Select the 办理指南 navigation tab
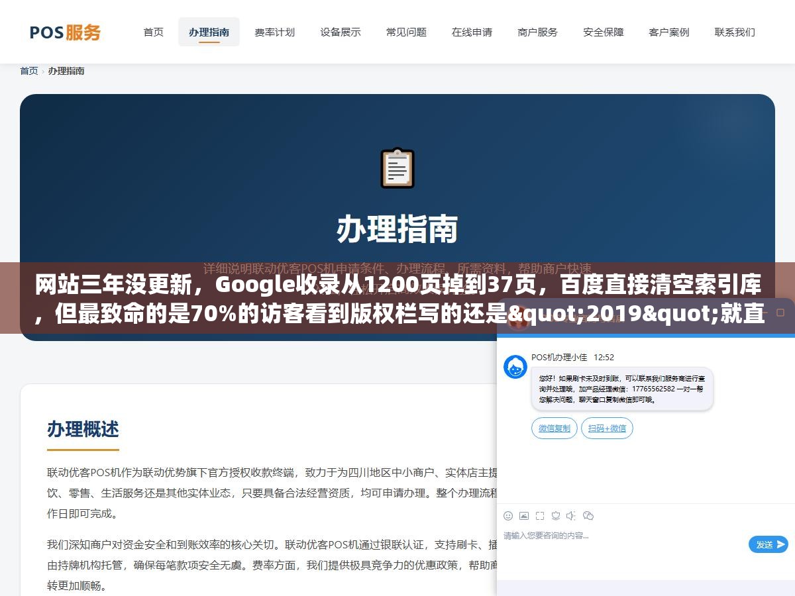This screenshot has height=596, width=795. coord(209,32)
